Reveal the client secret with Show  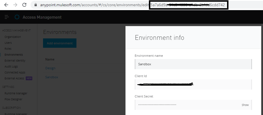[245, 105]
